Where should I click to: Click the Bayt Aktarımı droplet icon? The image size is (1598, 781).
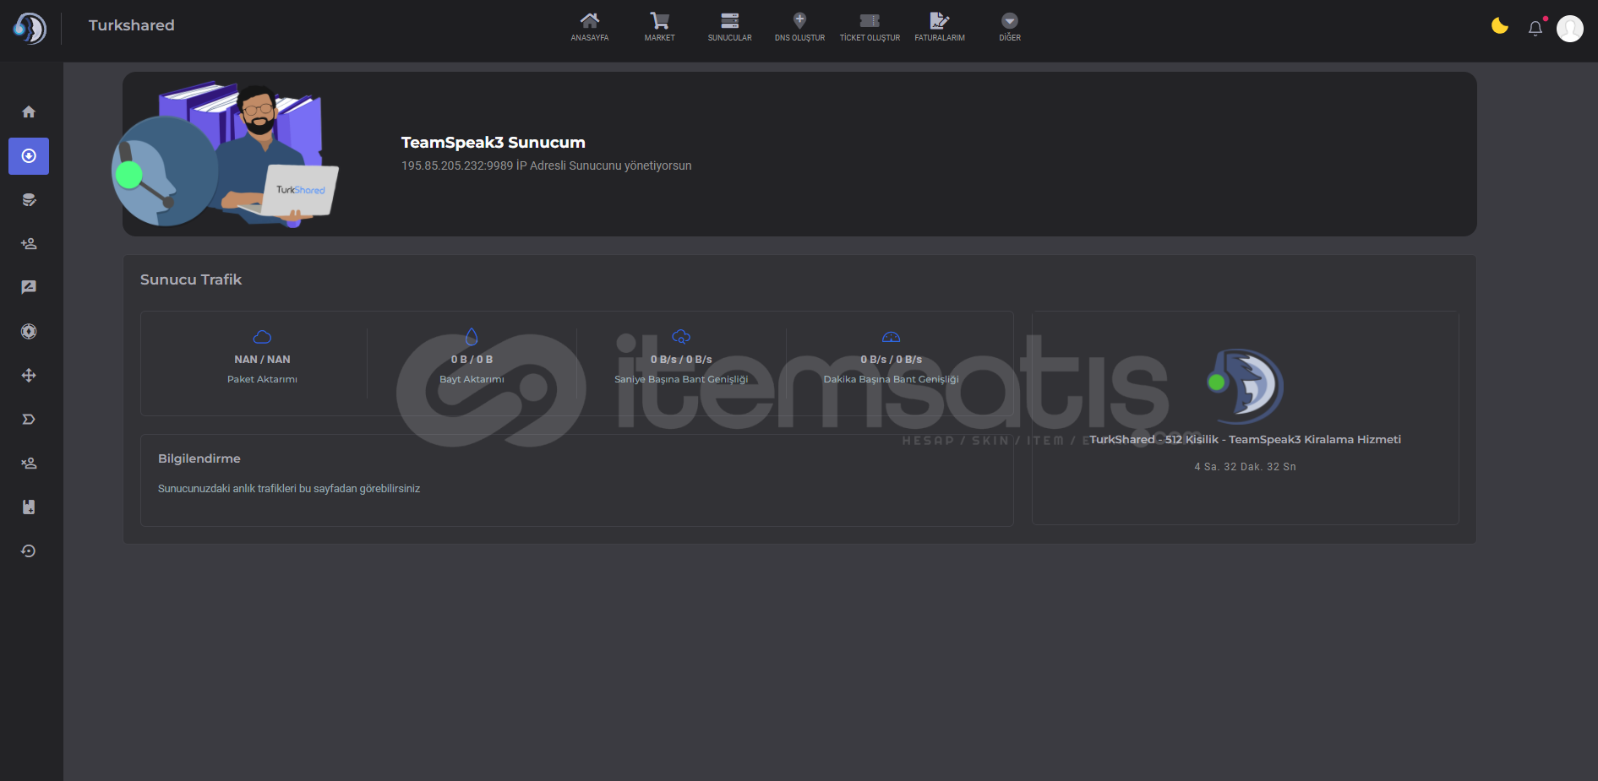(472, 337)
